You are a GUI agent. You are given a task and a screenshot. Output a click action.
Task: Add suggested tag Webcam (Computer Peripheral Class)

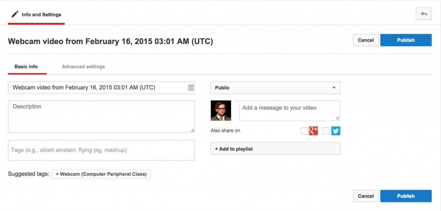point(101,174)
